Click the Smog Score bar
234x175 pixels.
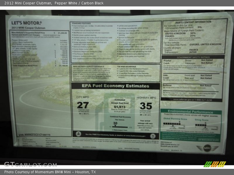tap(201, 125)
